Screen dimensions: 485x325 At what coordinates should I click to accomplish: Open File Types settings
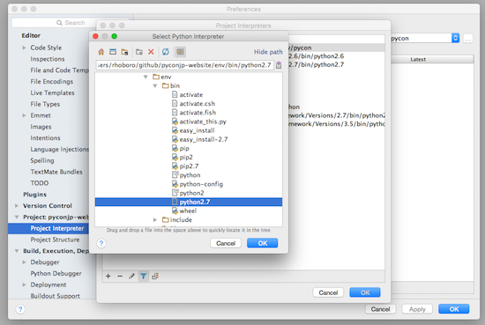45,104
